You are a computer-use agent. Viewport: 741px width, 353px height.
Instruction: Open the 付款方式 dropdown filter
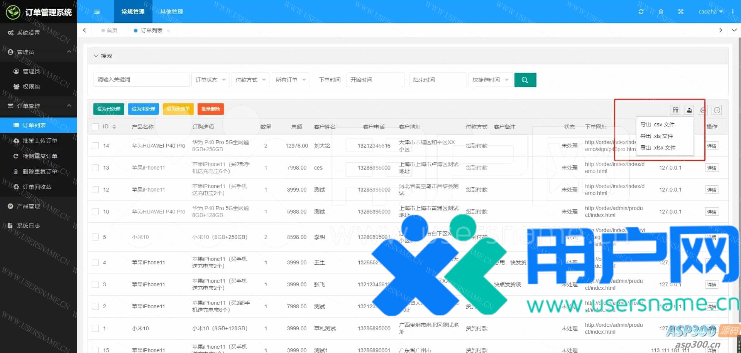click(251, 80)
